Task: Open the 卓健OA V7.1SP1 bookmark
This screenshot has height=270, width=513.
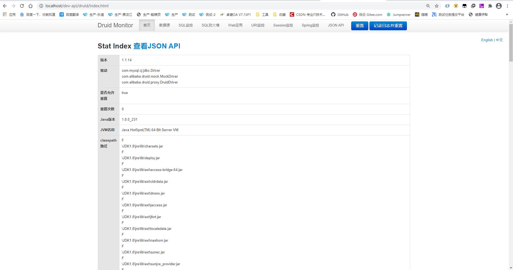Action: tap(235, 14)
